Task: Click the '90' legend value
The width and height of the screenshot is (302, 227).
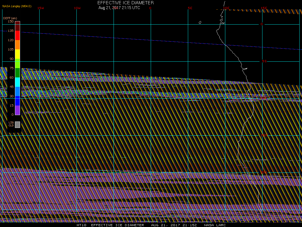Action: tap(12, 59)
